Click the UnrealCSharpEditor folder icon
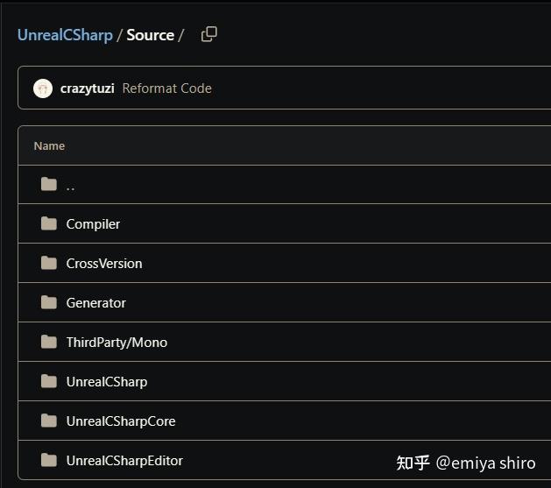The image size is (551, 488). click(x=49, y=460)
